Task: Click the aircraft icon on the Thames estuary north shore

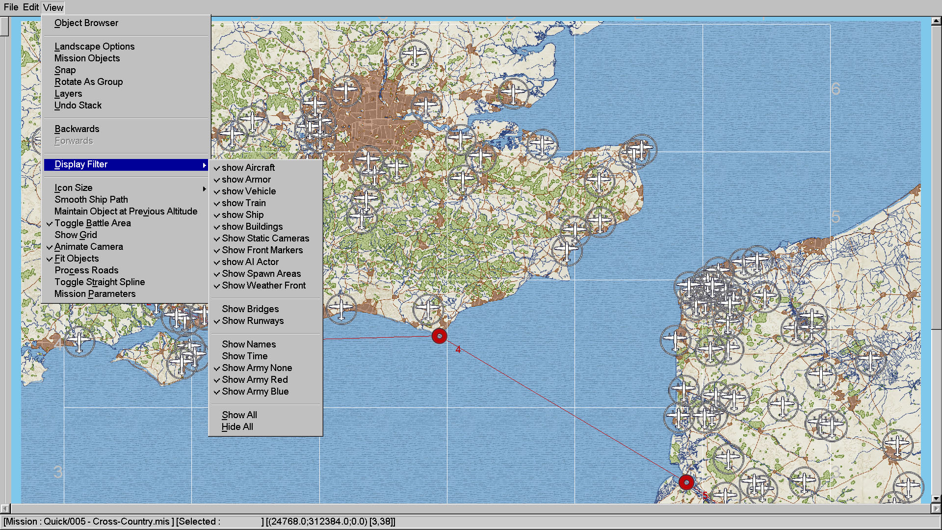Action: pos(513,93)
